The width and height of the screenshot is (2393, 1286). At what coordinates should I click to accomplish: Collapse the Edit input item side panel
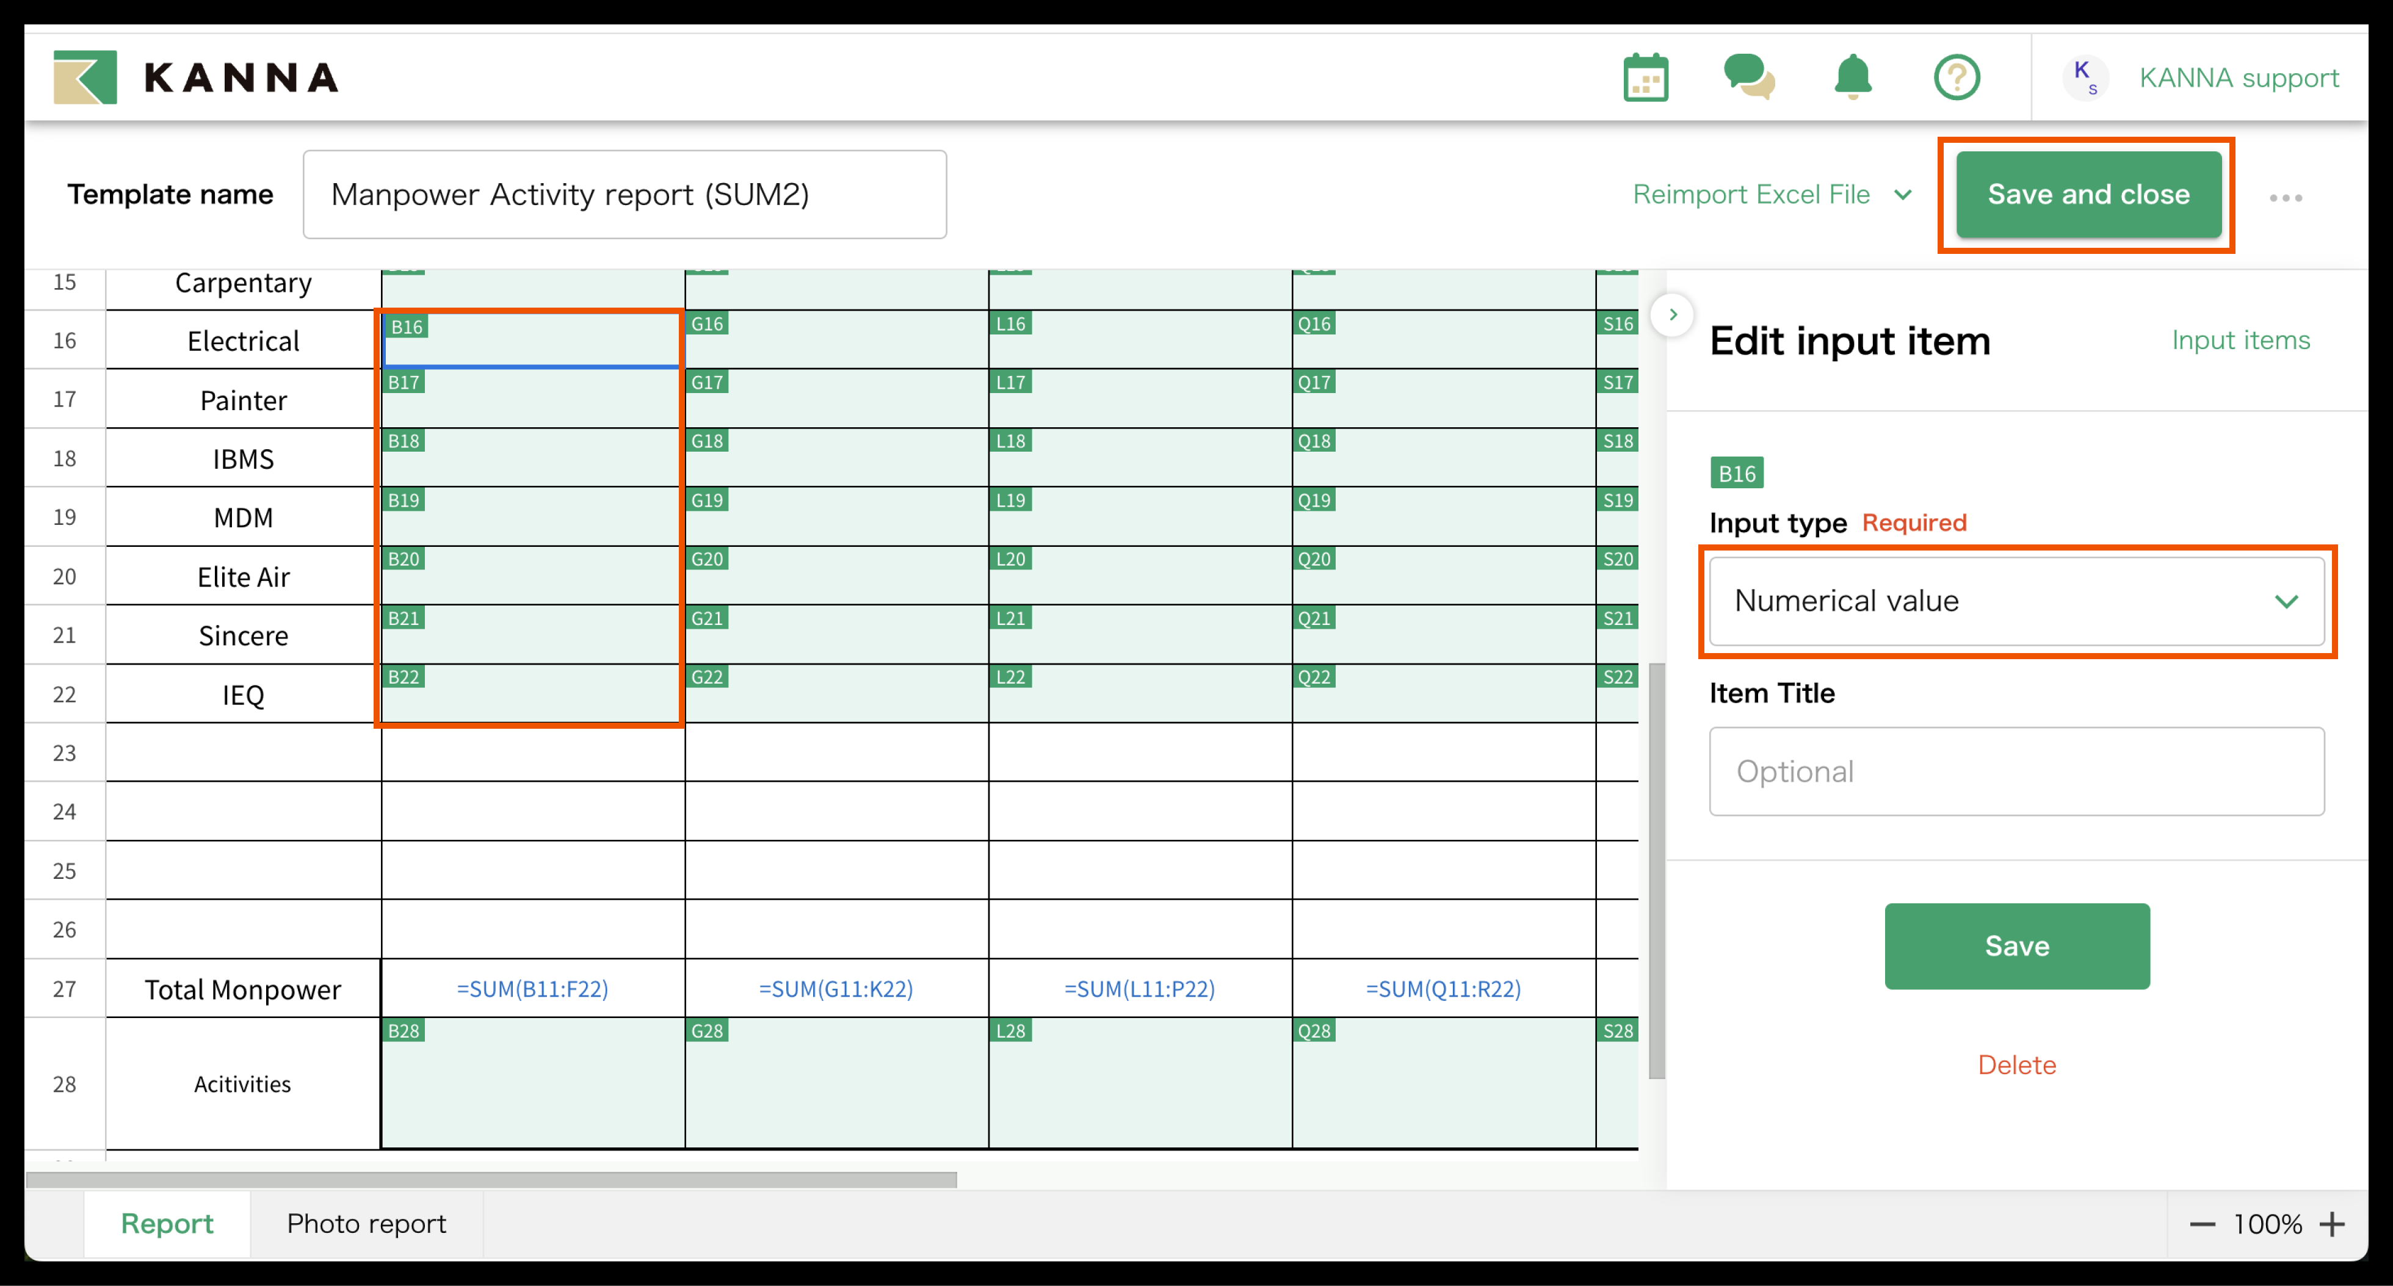1672,315
